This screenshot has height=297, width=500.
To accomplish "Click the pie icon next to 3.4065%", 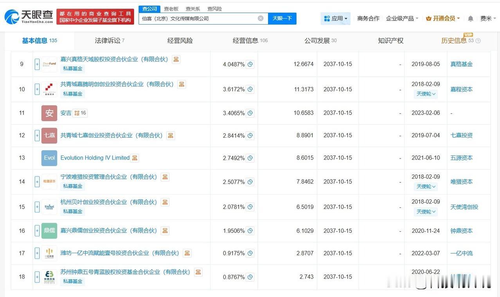I will 250,113.
